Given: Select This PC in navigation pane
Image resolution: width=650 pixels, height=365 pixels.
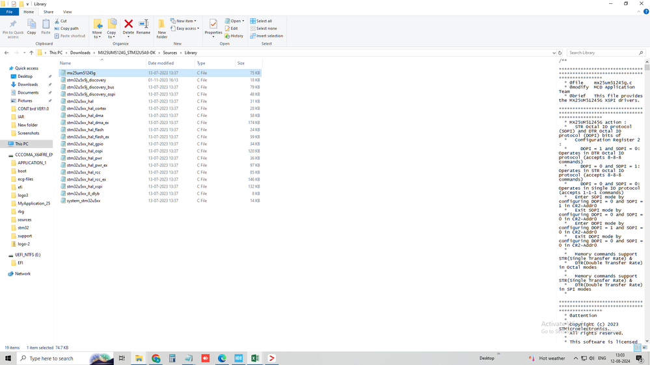Looking at the screenshot, I should pos(21,144).
